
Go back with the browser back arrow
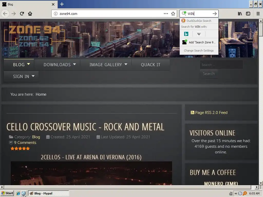[x=5, y=14]
